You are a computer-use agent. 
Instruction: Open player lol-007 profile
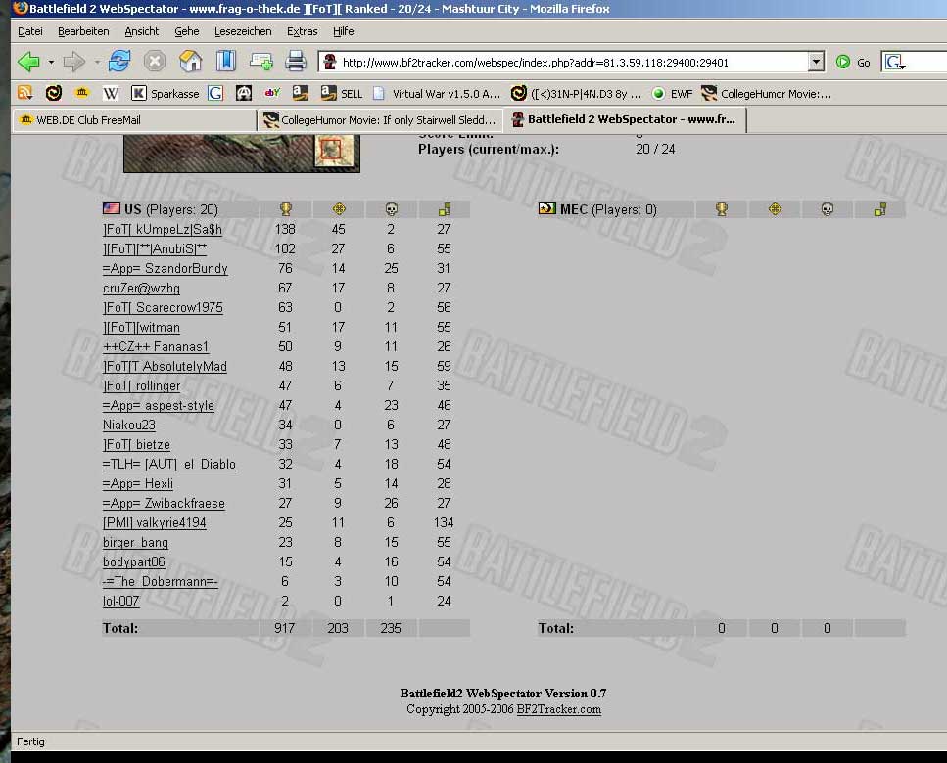click(x=120, y=601)
